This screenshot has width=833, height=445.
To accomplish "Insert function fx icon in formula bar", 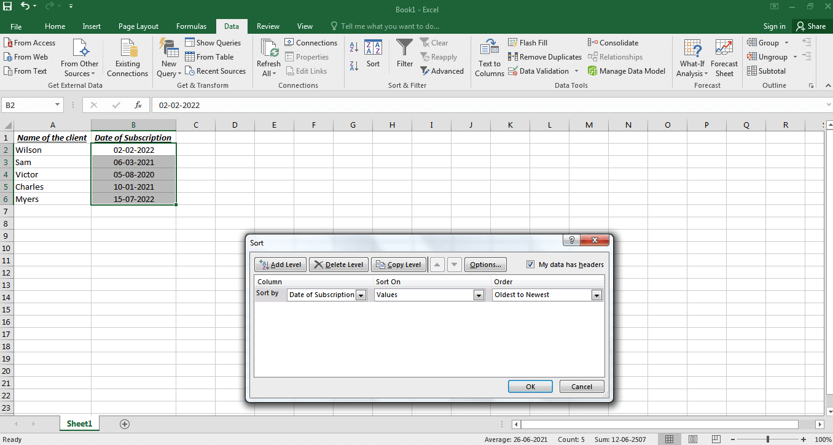I will (x=139, y=105).
